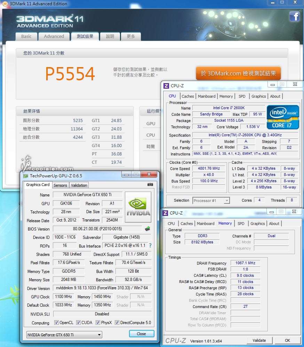Click the Memory Size value 2048 MB
The height and width of the screenshot is (347, 304).
(69, 280)
